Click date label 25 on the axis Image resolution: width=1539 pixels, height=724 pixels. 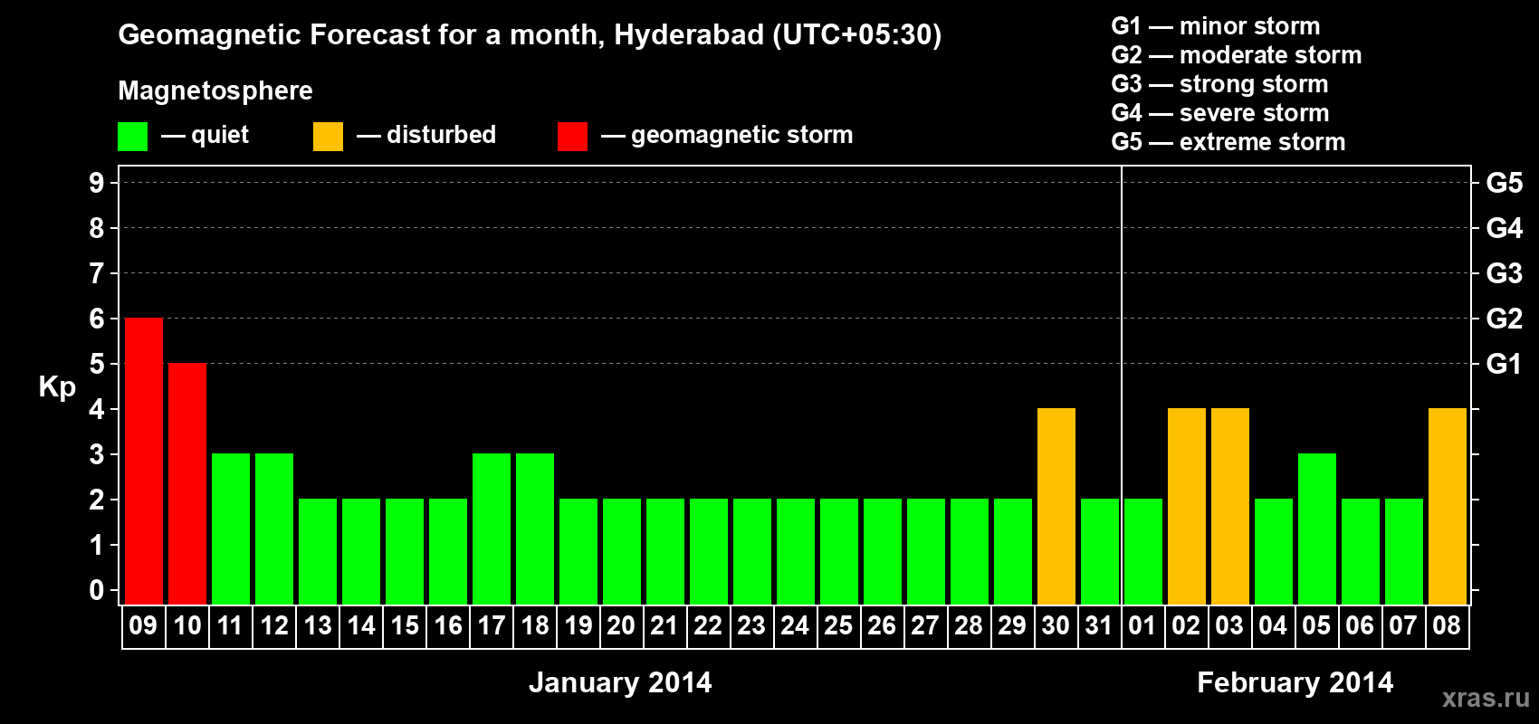click(838, 626)
